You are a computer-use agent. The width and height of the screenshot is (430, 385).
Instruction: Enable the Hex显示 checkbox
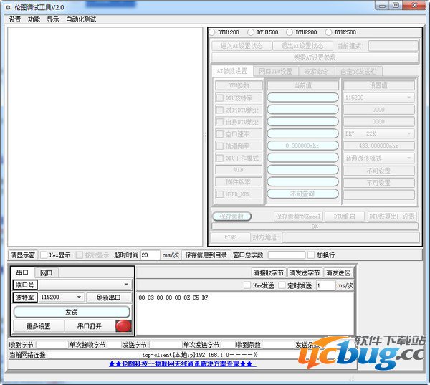(x=44, y=255)
